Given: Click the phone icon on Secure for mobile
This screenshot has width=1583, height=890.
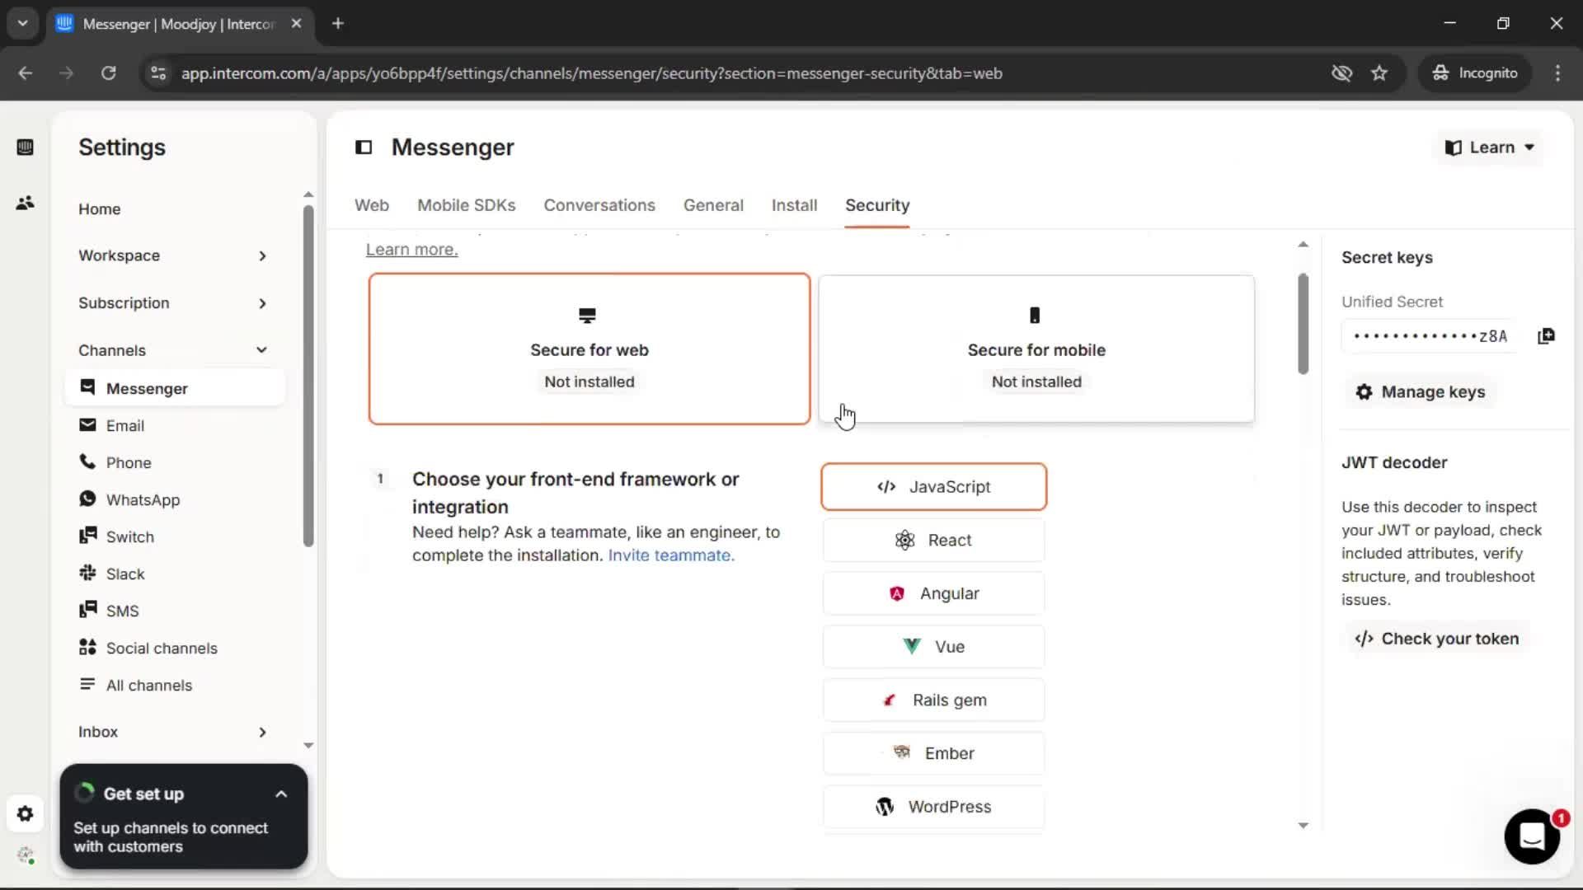Looking at the screenshot, I should [x=1035, y=316].
